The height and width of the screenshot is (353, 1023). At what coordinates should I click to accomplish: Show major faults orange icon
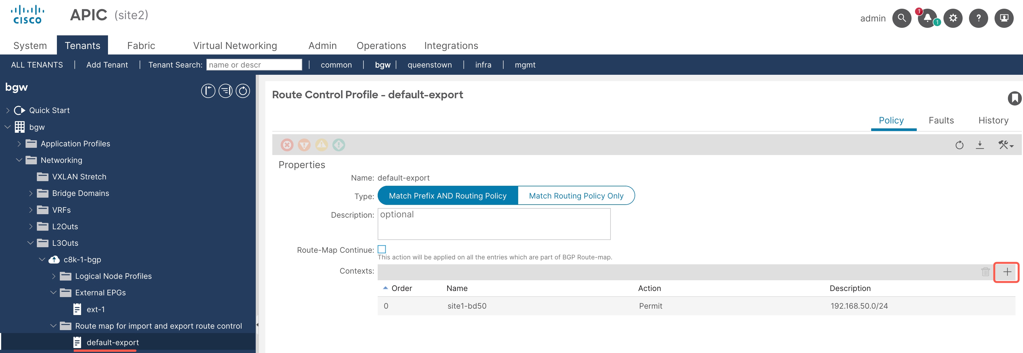click(x=304, y=145)
